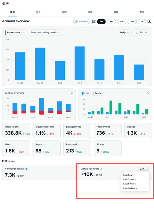Click the ≈10K active followers value
This screenshot has width=154, height=208.
click(87, 174)
